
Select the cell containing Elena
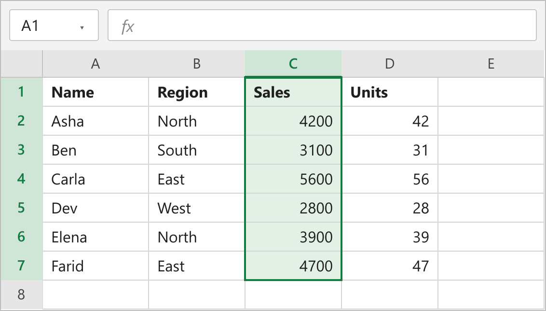96,236
